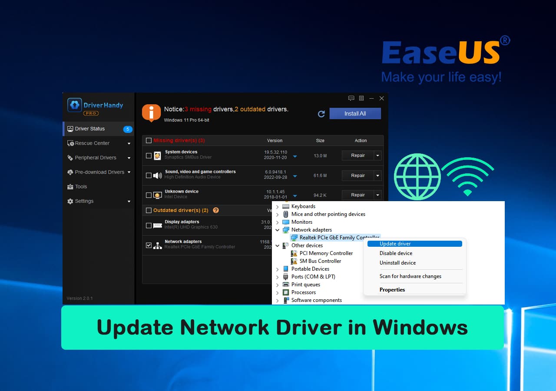Open Driver Status in the sidebar
Viewport: 556px width, 391px height.
[98, 129]
